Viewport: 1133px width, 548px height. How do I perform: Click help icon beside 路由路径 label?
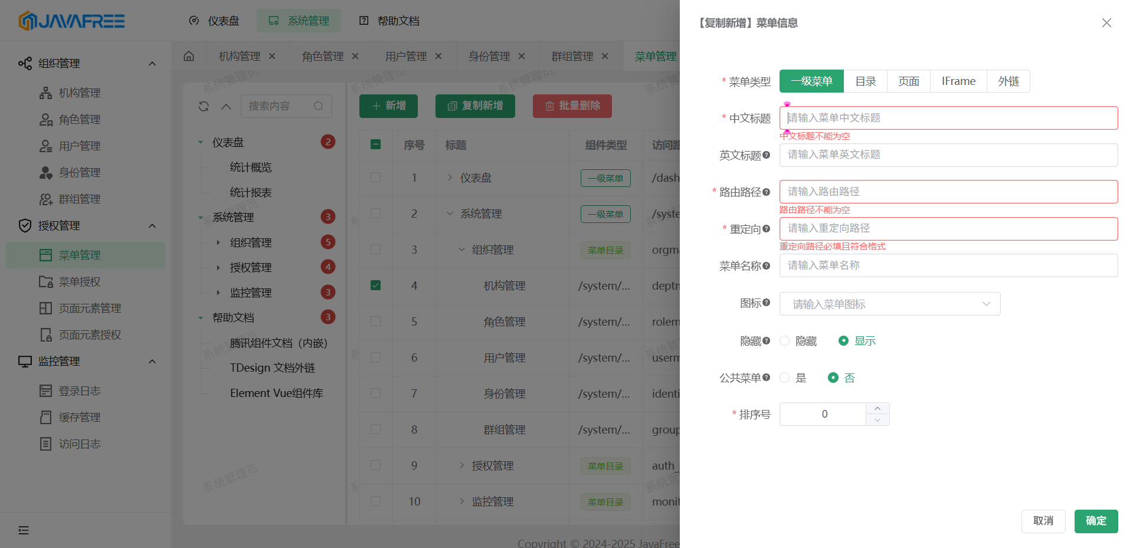pos(766,192)
